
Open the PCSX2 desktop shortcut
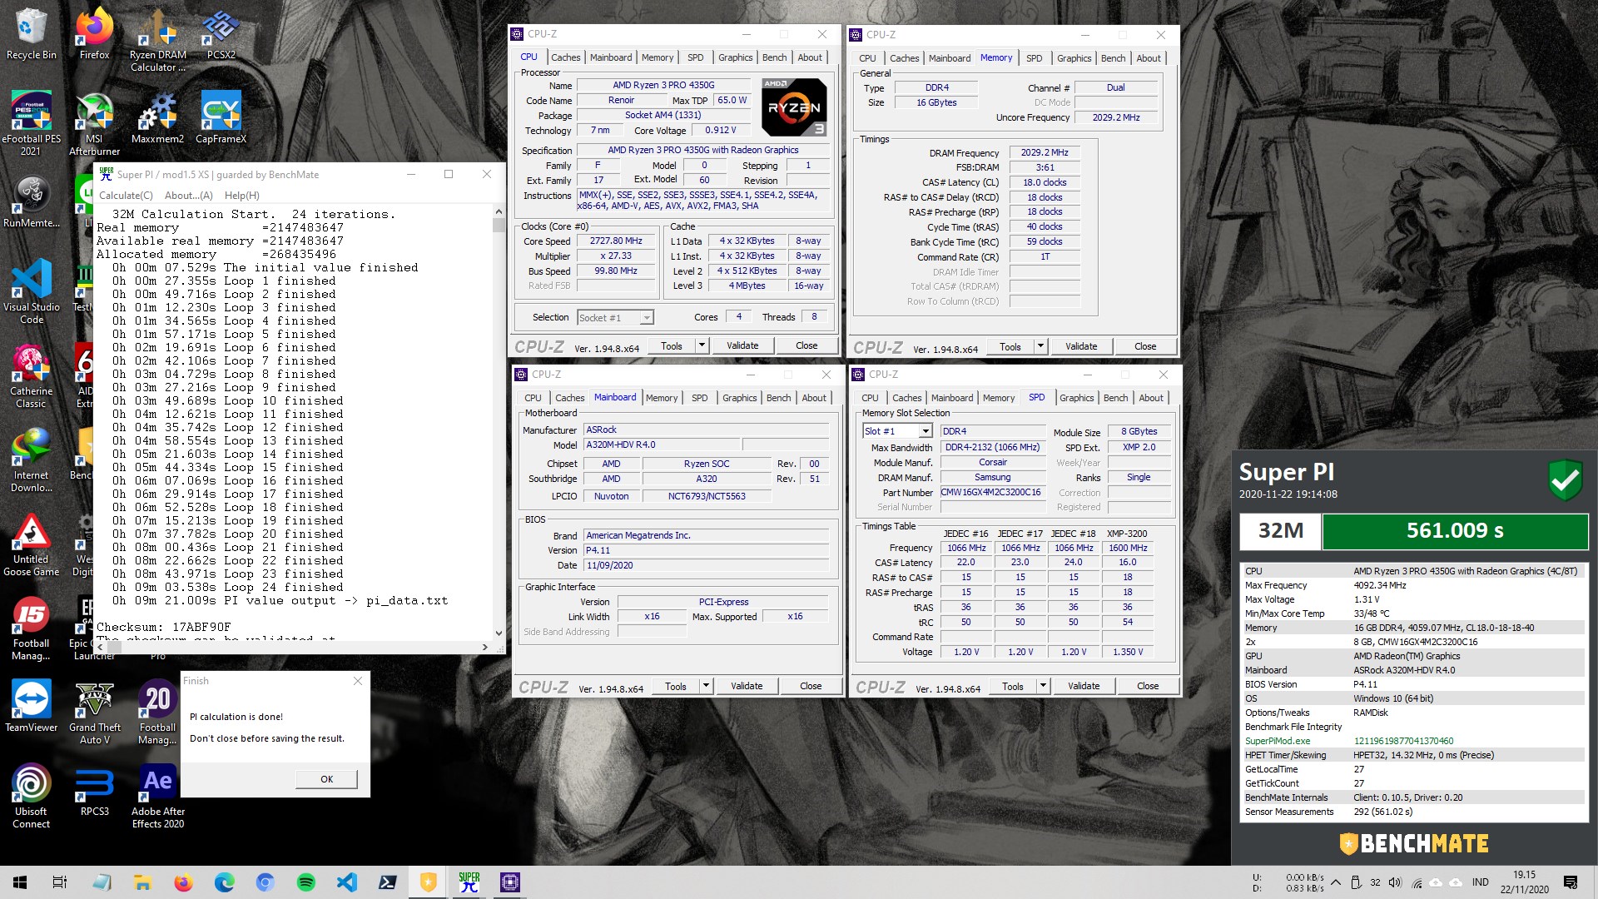221,35
